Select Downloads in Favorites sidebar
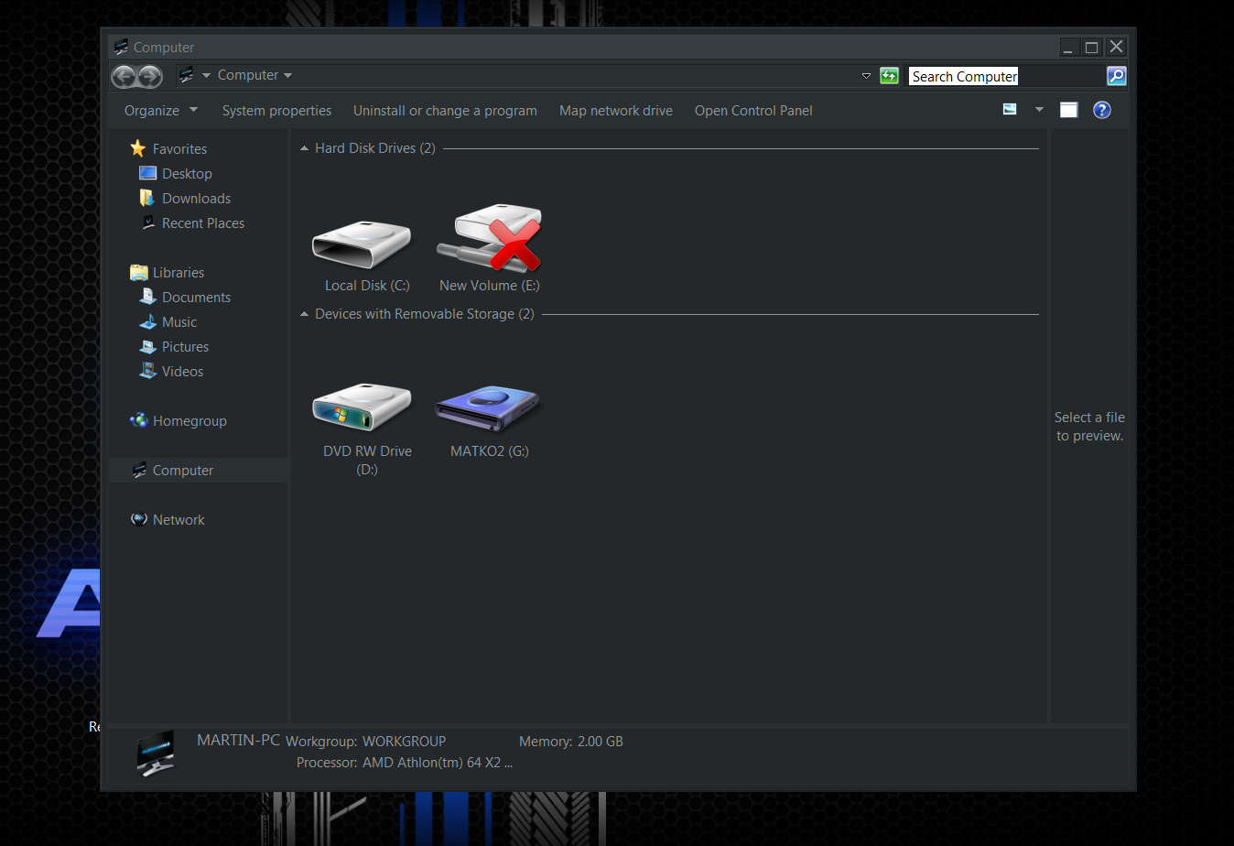Image resolution: width=1234 pixels, height=846 pixels. 196,199
